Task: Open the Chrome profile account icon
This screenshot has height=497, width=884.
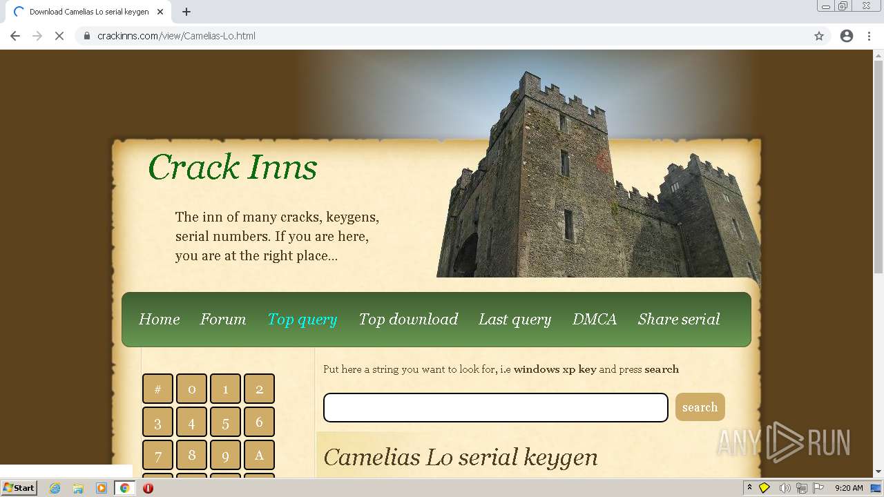Action: [x=847, y=36]
